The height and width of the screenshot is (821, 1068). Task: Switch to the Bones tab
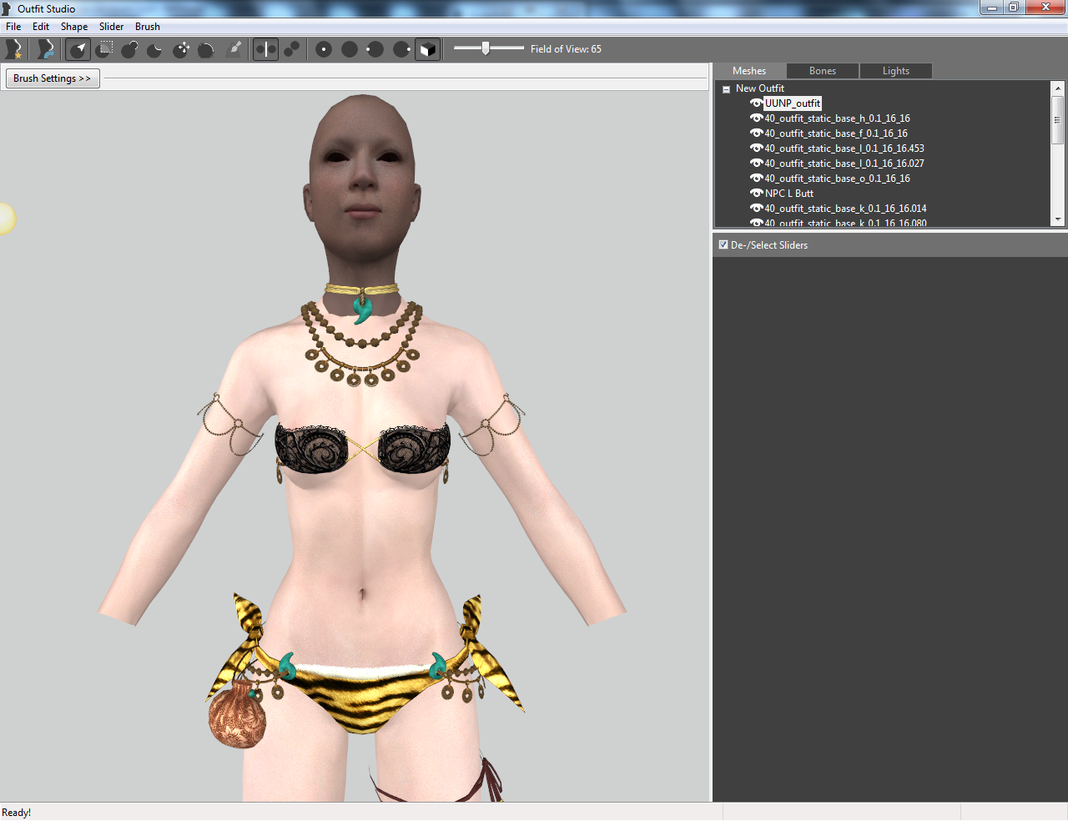pyautogui.click(x=823, y=71)
